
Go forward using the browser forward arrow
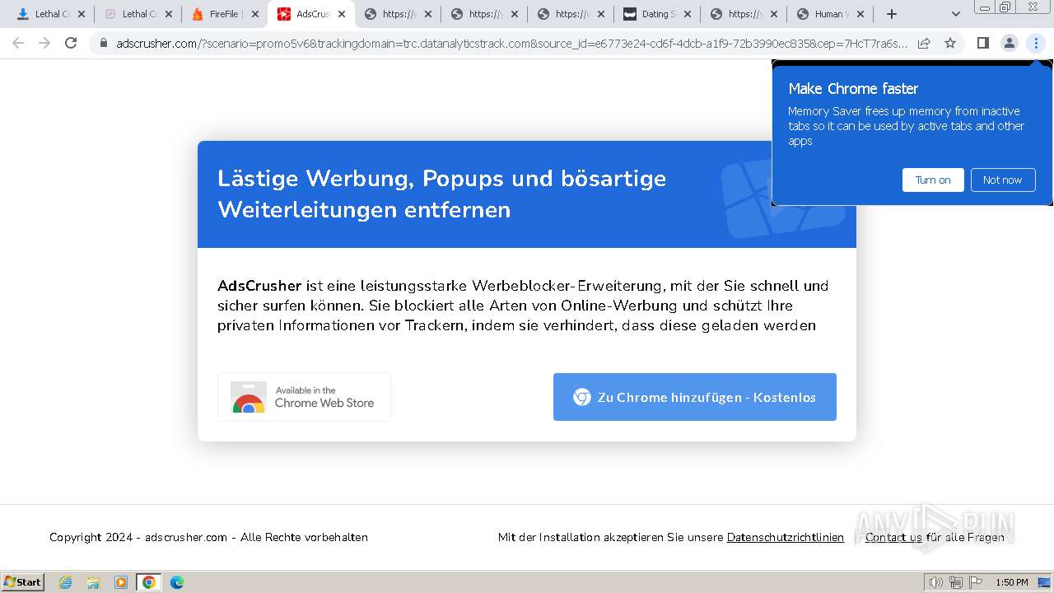point(44,43)
